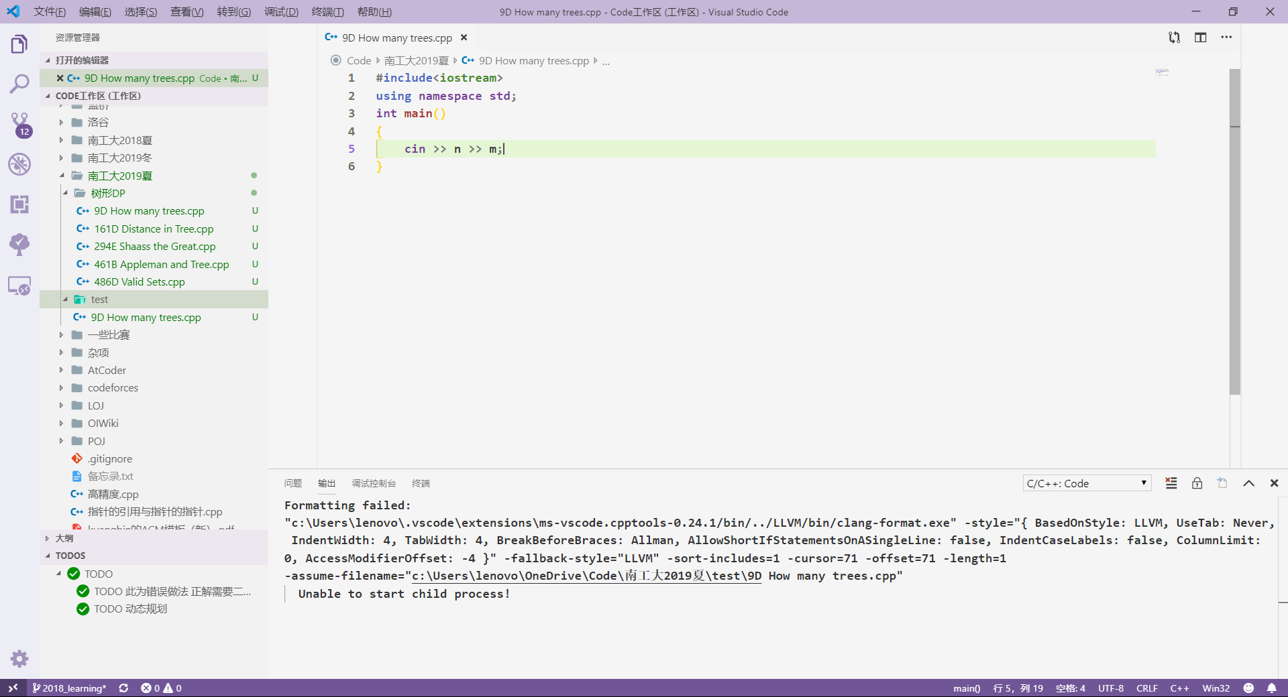Open the Search view in activity bar
The width and height of the screenshot is (1288, 697).
[x=19, y=84]
